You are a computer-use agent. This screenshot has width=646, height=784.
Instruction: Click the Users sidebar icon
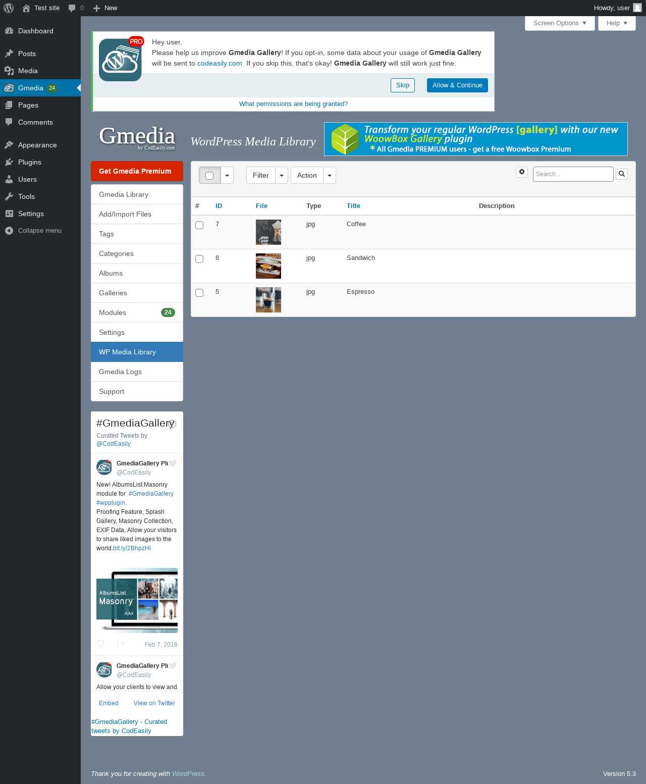9,179
